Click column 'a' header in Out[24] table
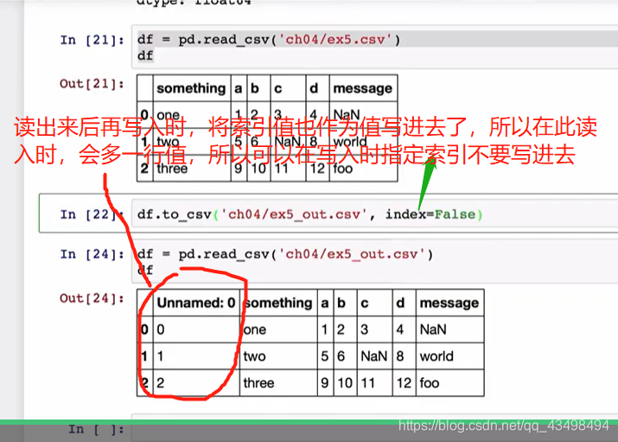The width and height of the screenshot is (618, 442). (x=325, y=303)
